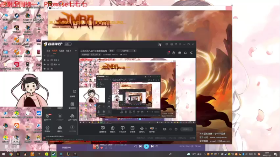Play the song in the music player
Screen dimensions: 280x157
click(x=146, y=146)
